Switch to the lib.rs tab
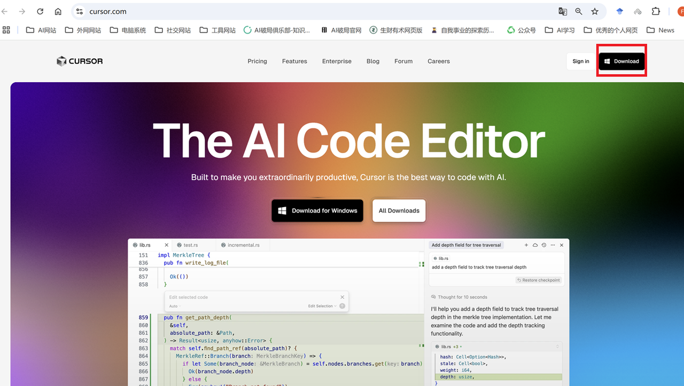This screenshot has width=684, height=386. point(145,245)
